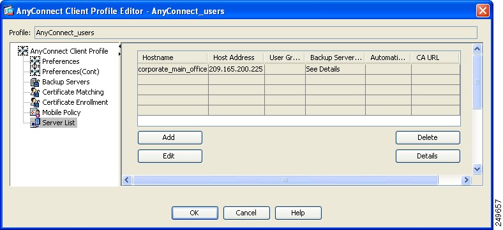Click the Preferences(Cont) tree icon
503x230 pixels.
[35, 72]
